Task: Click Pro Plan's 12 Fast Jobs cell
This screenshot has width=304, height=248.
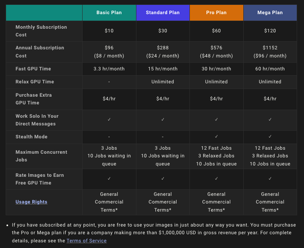Action: [217, 156]
